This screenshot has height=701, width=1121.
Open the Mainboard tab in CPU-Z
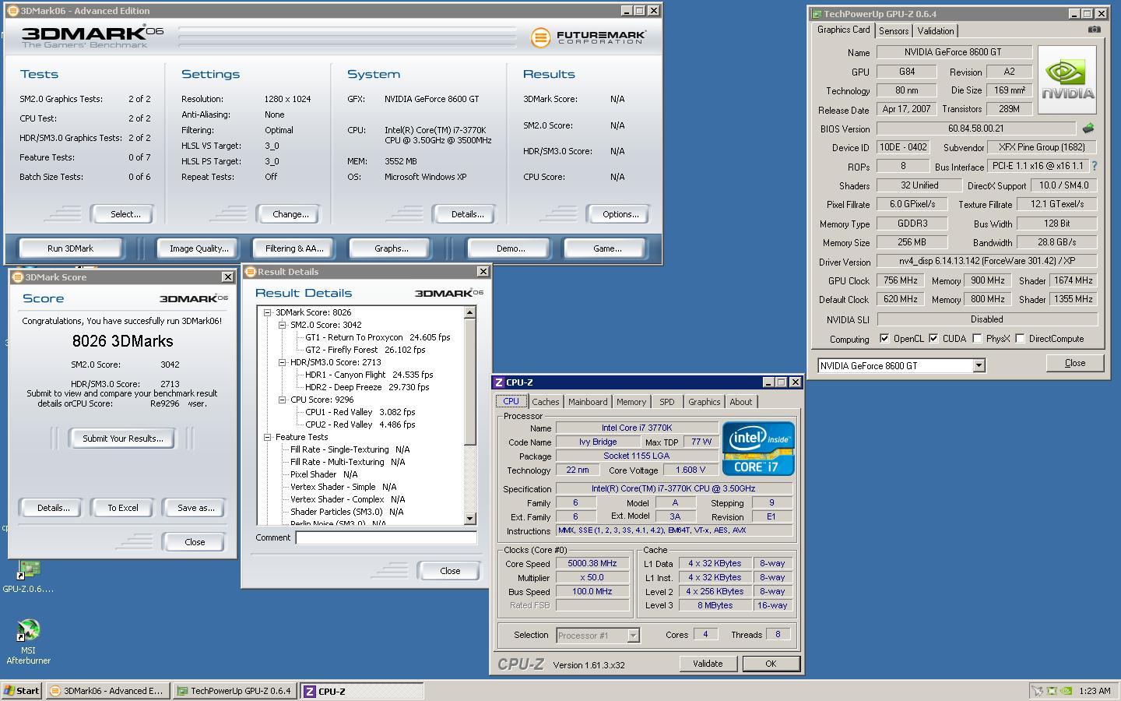pyautogui.click(x=588, y=402)
